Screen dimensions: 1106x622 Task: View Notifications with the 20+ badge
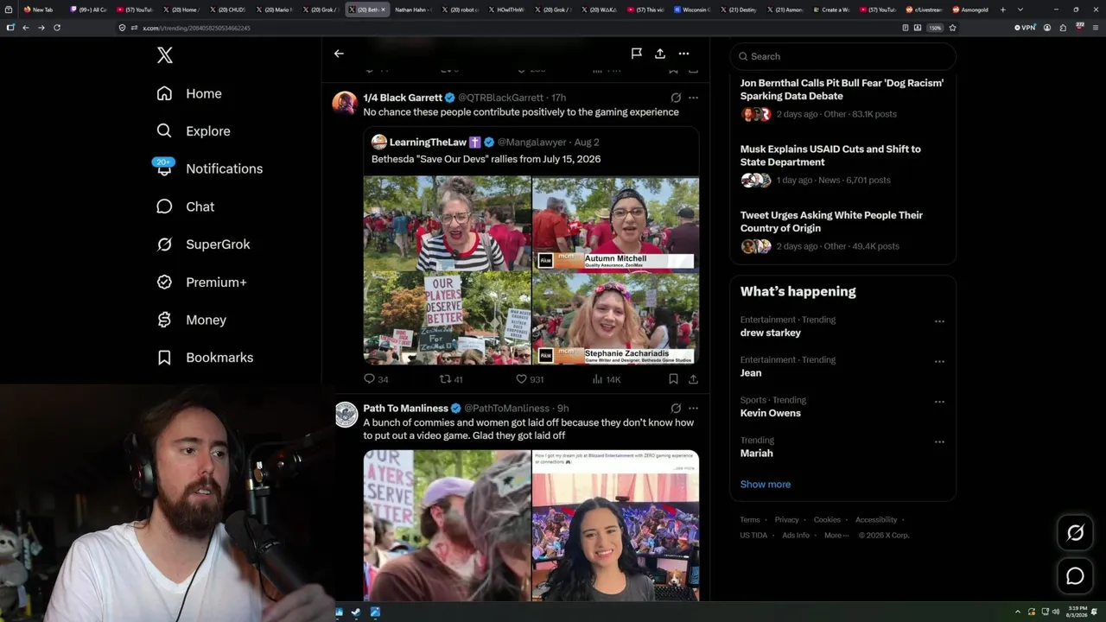[x=209, y=168]
